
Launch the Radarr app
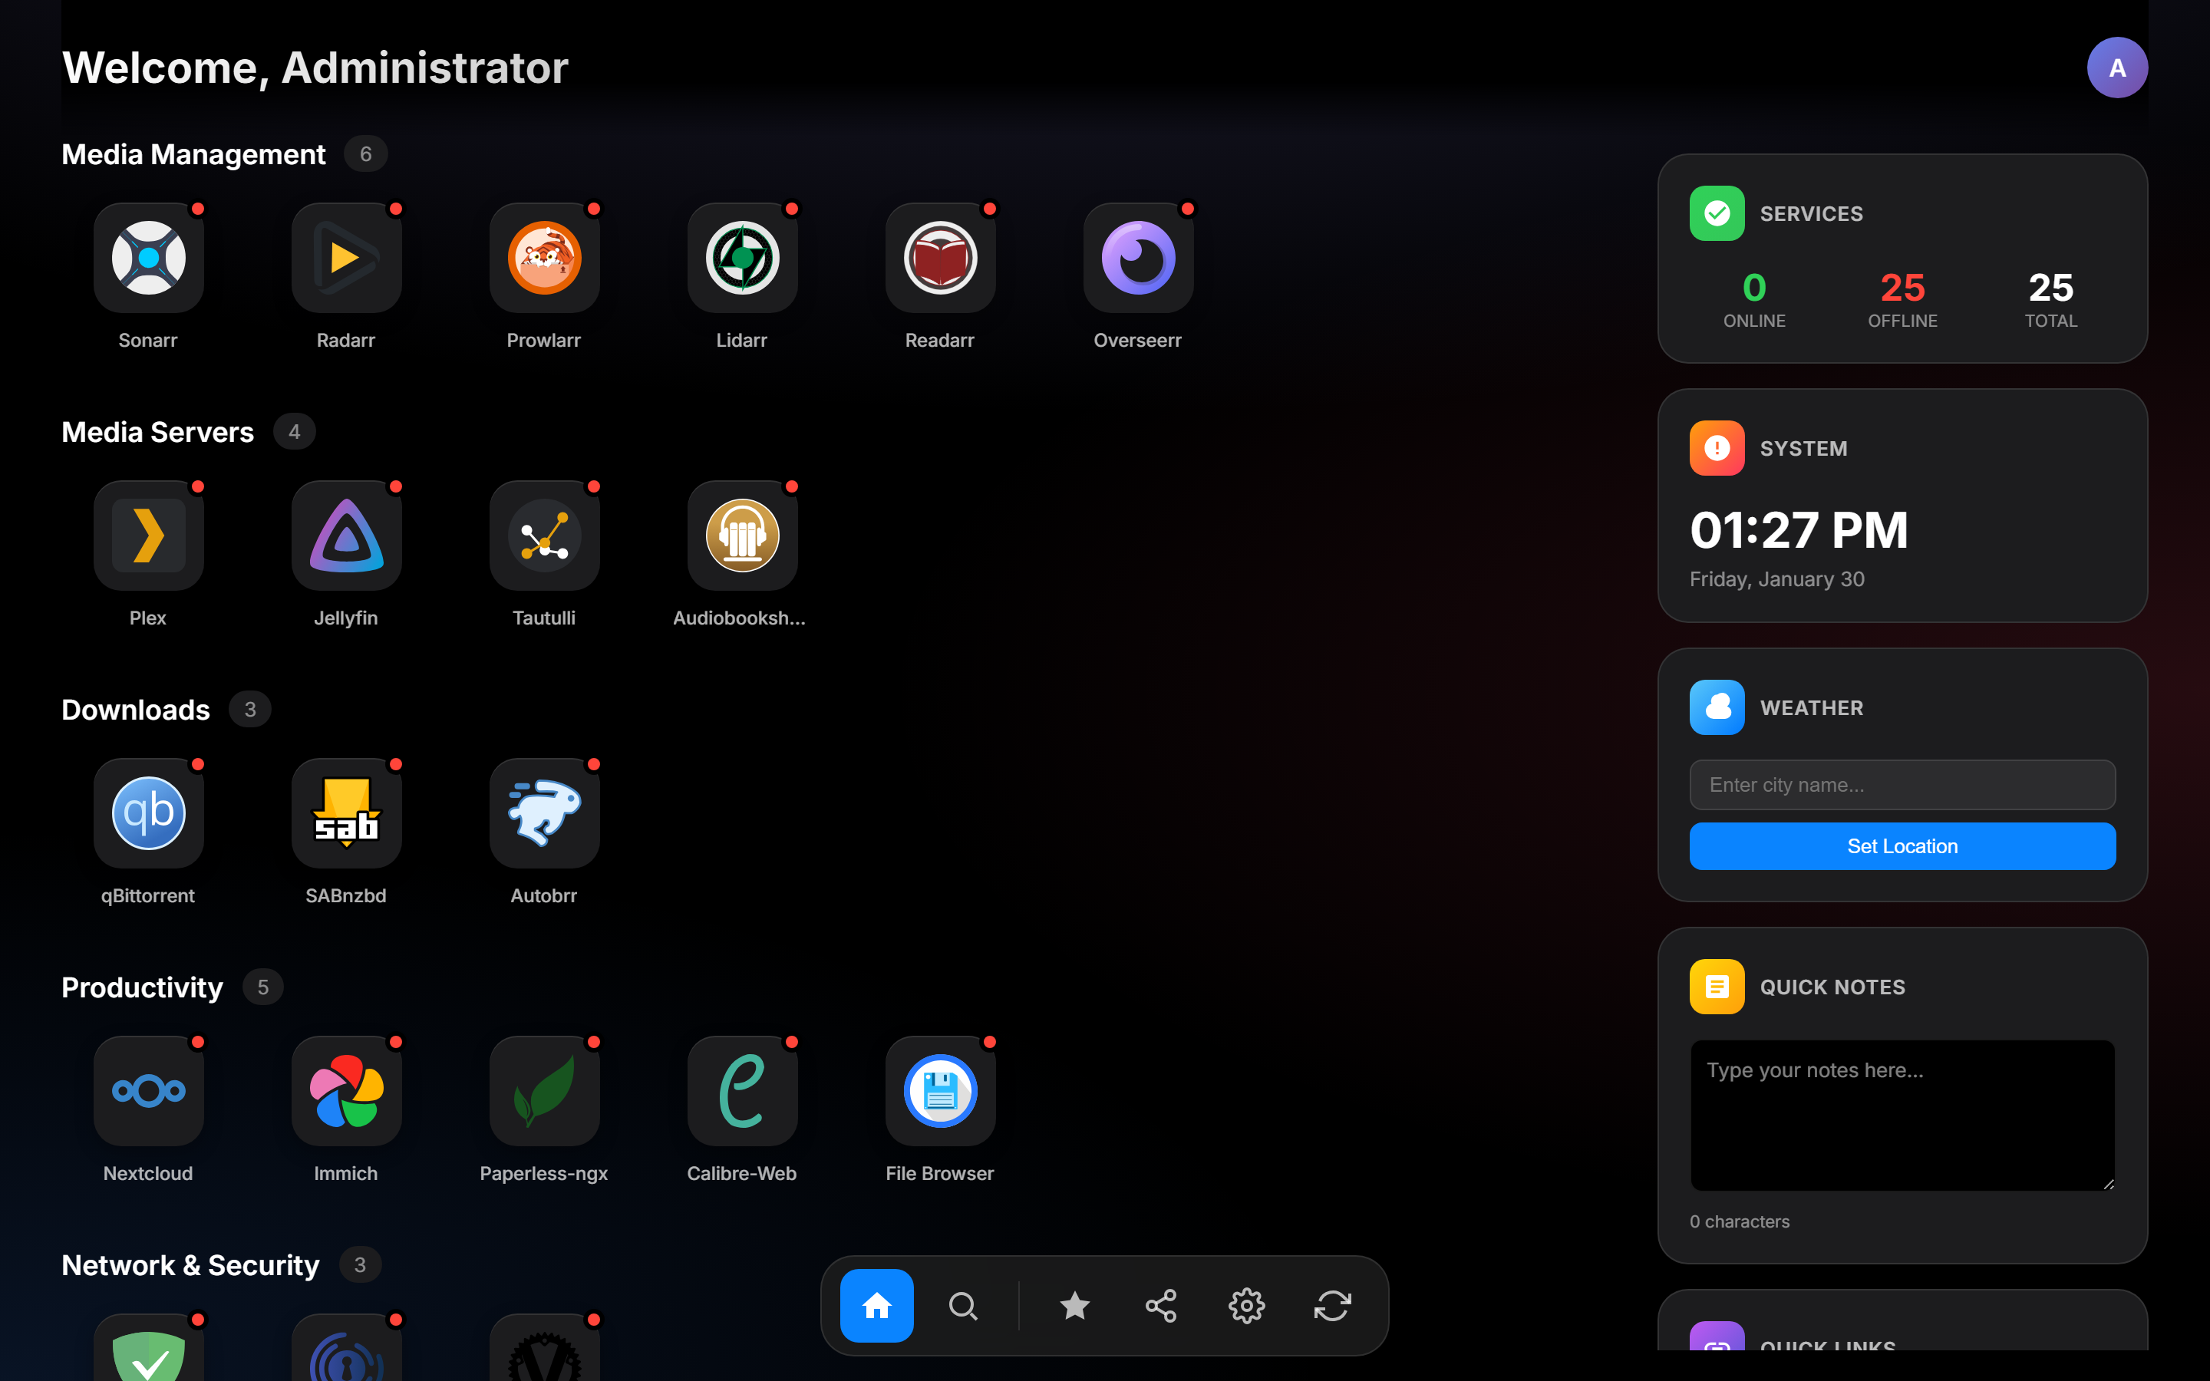(x=346, y=258)
